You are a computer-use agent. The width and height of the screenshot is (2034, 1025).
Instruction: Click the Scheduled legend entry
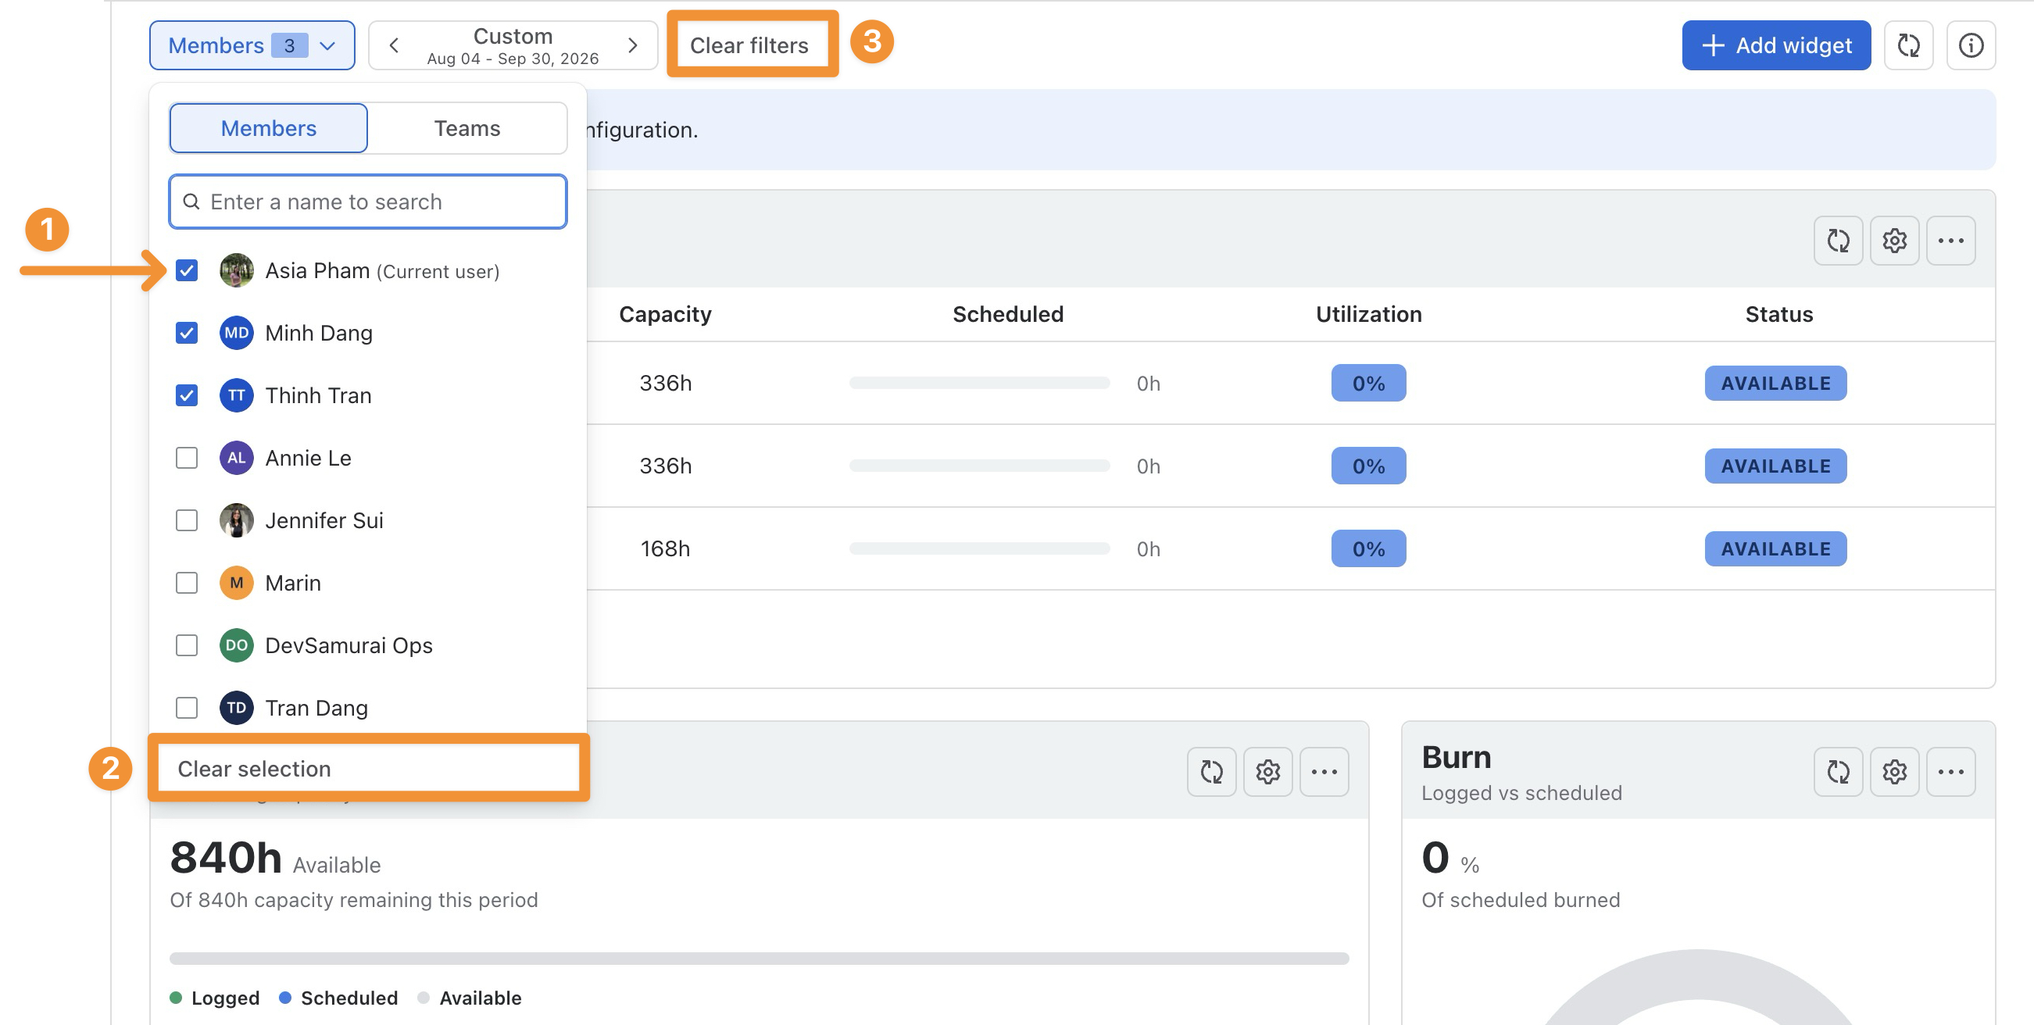338,998
